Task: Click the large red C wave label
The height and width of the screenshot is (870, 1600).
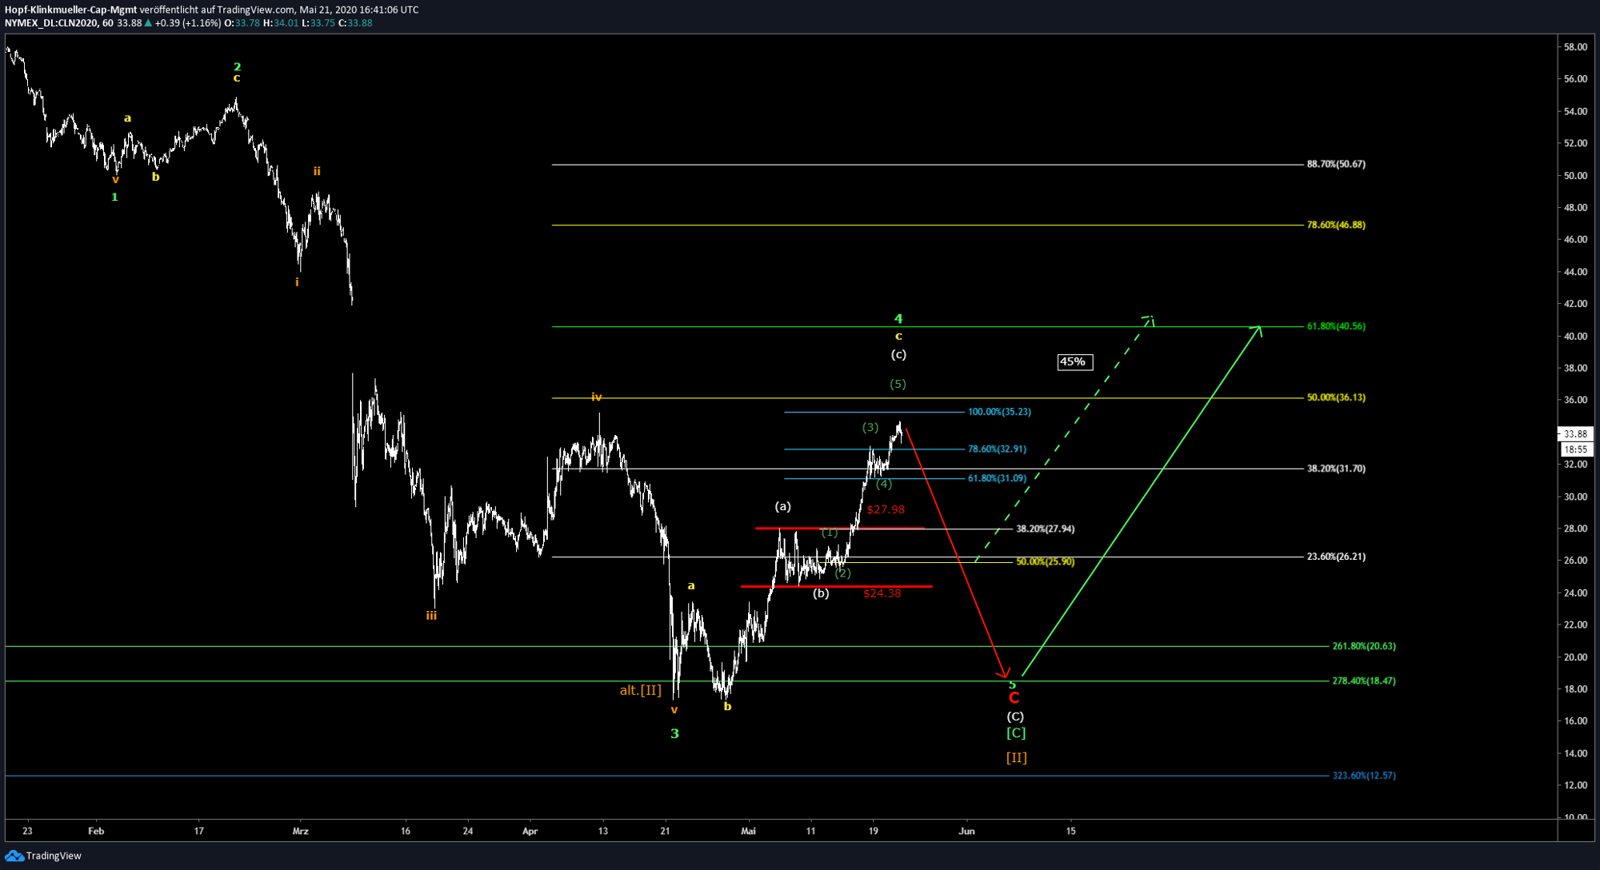Action: pos(1014,698)
